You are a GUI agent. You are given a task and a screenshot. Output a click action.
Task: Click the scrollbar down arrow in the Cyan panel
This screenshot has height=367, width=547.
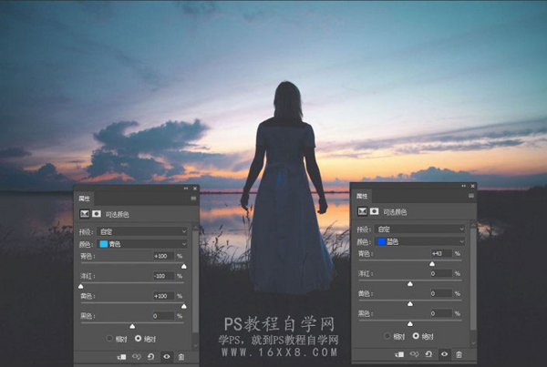pyautogui.click(x=195, y=345)
